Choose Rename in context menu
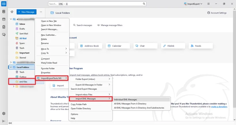Viewport: 236px width, 125px height. (x=52, y=43)
